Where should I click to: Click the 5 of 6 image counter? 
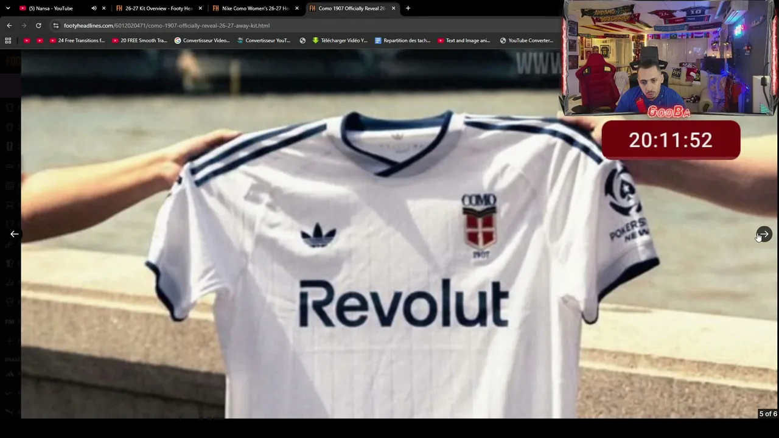point(767,414)
